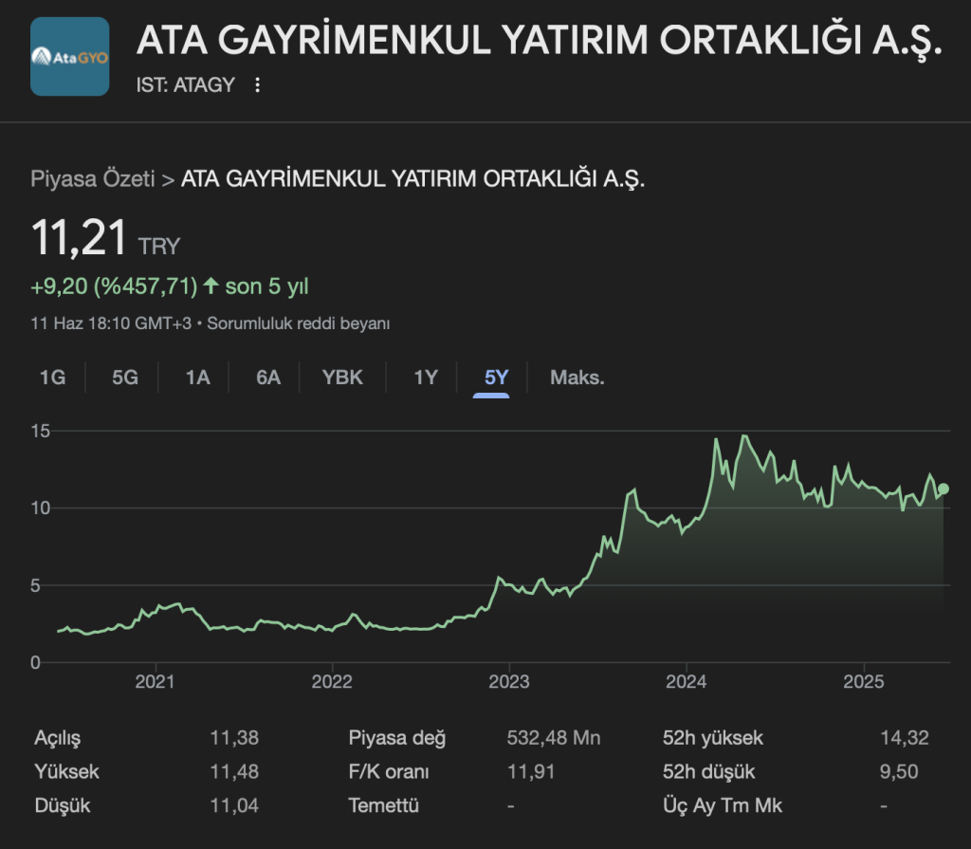Screen dimensions: 971x849
Task: Select the YBK year-to-date tab
Action: [x=342, y=378]
